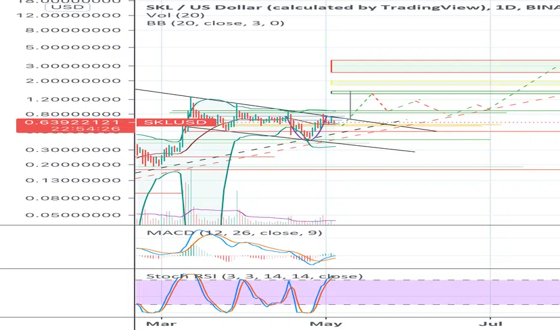The image size is (560, 330).
Task: Click the Jul date label on time axis
Action: (x=490, y=324)
